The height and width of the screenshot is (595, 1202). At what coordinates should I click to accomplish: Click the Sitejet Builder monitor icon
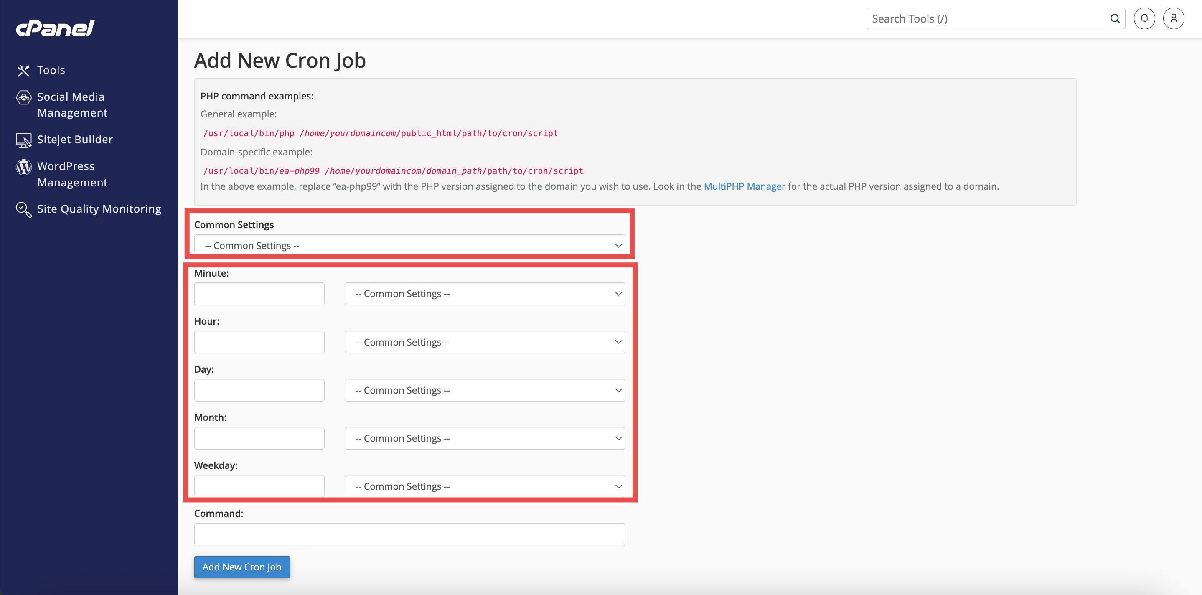pyautogui.click(x=23, y=140)
